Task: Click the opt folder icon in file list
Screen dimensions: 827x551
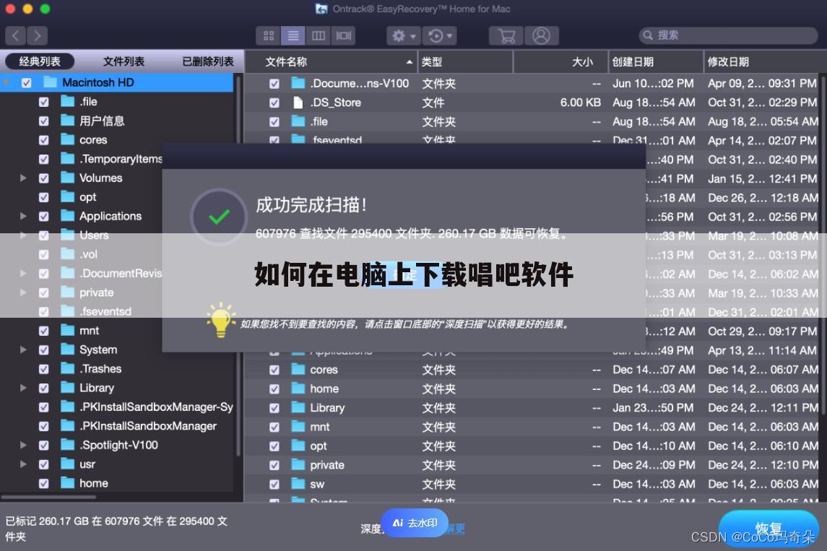Action: (x=298, y=446)
